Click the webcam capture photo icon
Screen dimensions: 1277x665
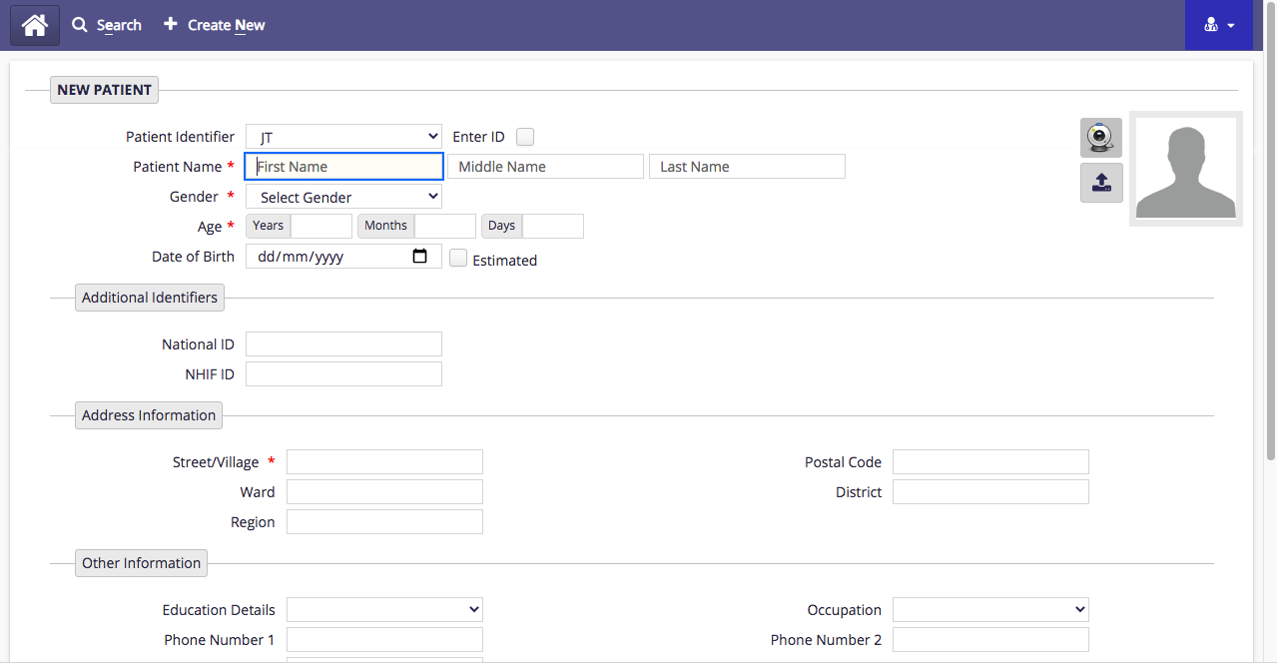(1100, 138)
